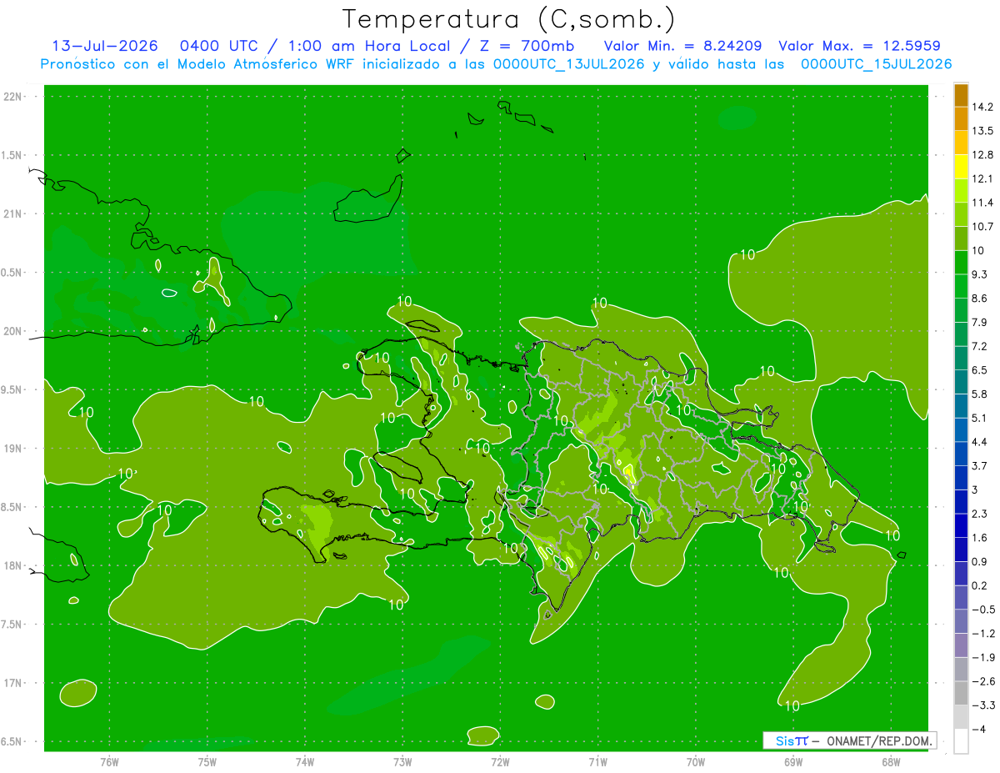Click the "17N" latitude axis label

12,683
